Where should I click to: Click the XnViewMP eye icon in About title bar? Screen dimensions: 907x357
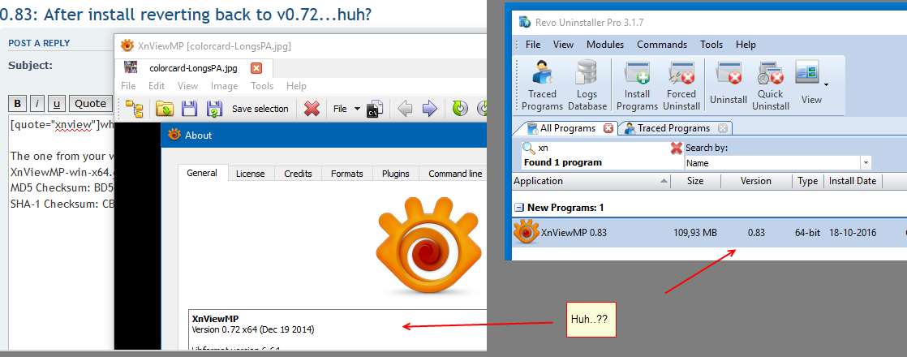pos(174,135)
